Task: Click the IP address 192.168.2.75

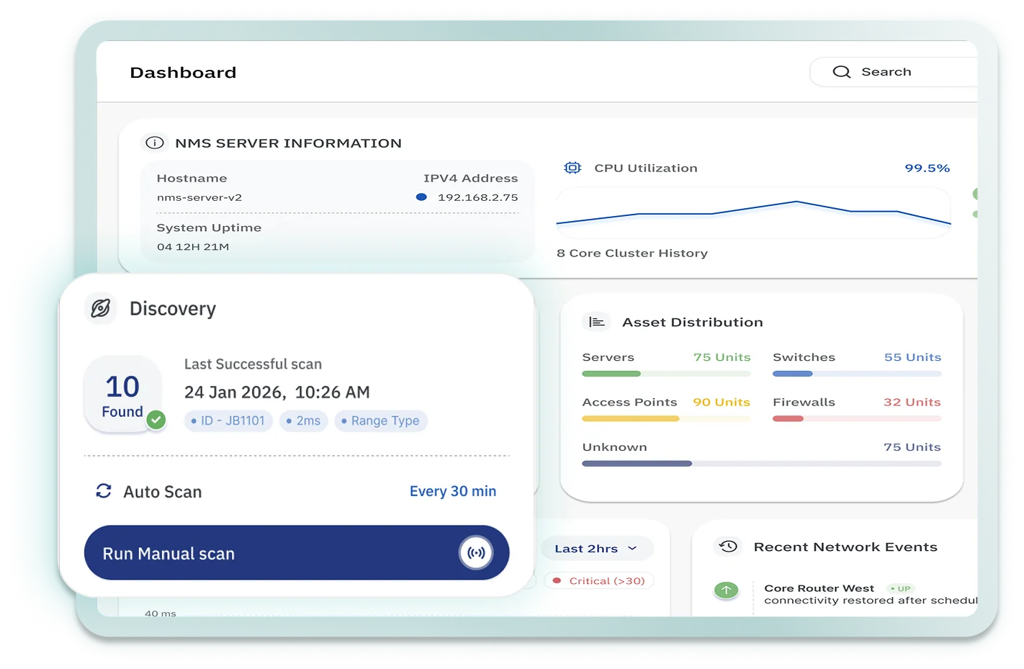Action: click(478, 197)
